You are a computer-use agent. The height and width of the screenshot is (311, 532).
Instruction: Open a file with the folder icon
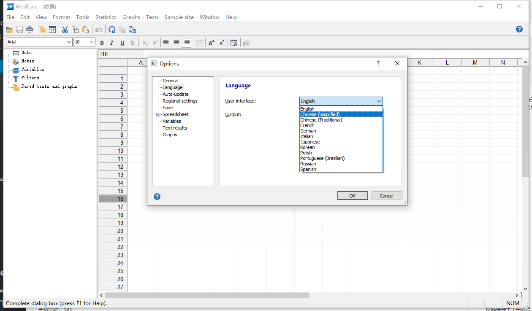[9, 30]
